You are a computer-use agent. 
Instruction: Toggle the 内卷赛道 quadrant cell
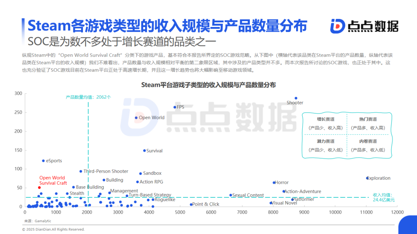(x=368, y=145)
